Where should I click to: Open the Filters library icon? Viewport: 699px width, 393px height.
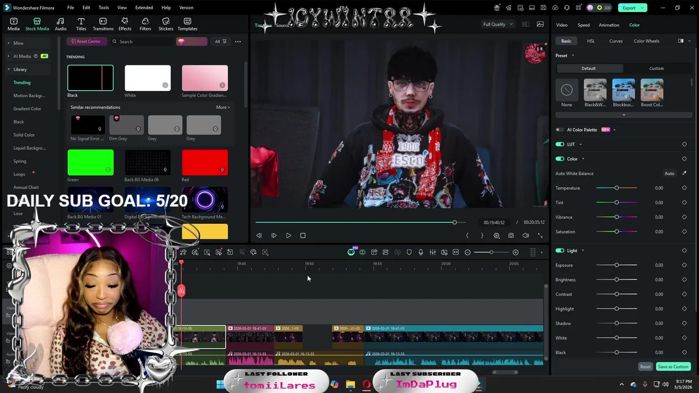145,21
